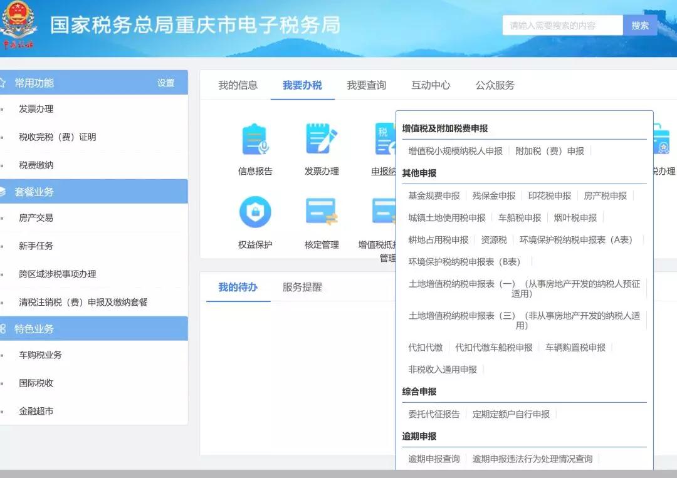Click the 增值税及附加税费申报 heading
Screen dimensions: 677x478
coord(444,128)
